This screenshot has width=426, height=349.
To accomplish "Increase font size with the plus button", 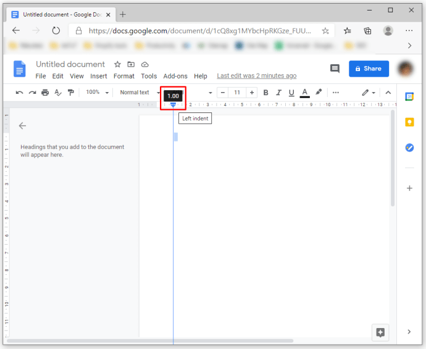I will click(252, 93).
